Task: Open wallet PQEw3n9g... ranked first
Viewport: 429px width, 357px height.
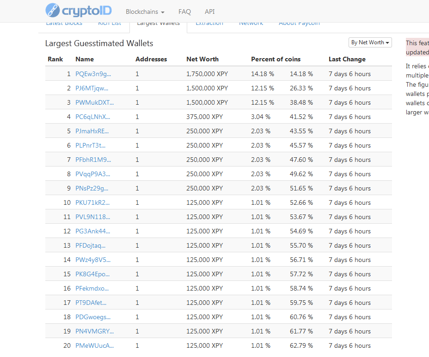Action: coord(93,74)
